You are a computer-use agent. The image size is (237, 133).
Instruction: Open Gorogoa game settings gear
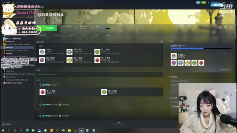pos(220,27)
